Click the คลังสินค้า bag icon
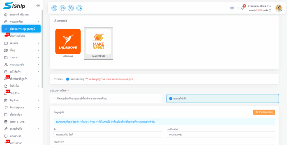The image size is (287, 145). tap(6, 72)
